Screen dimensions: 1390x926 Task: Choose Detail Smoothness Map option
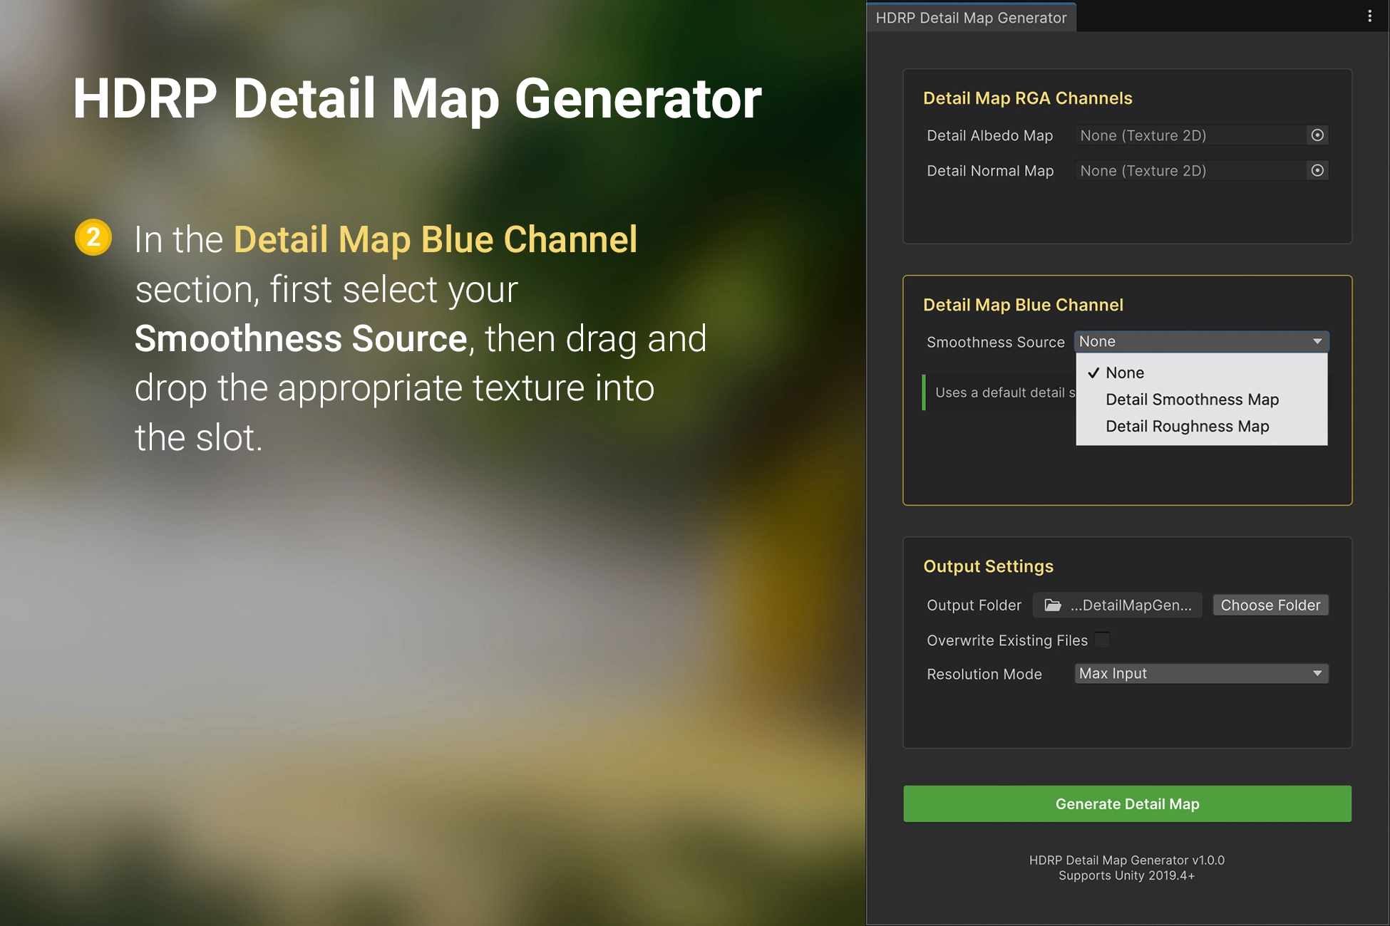[x=1192, y=400]
